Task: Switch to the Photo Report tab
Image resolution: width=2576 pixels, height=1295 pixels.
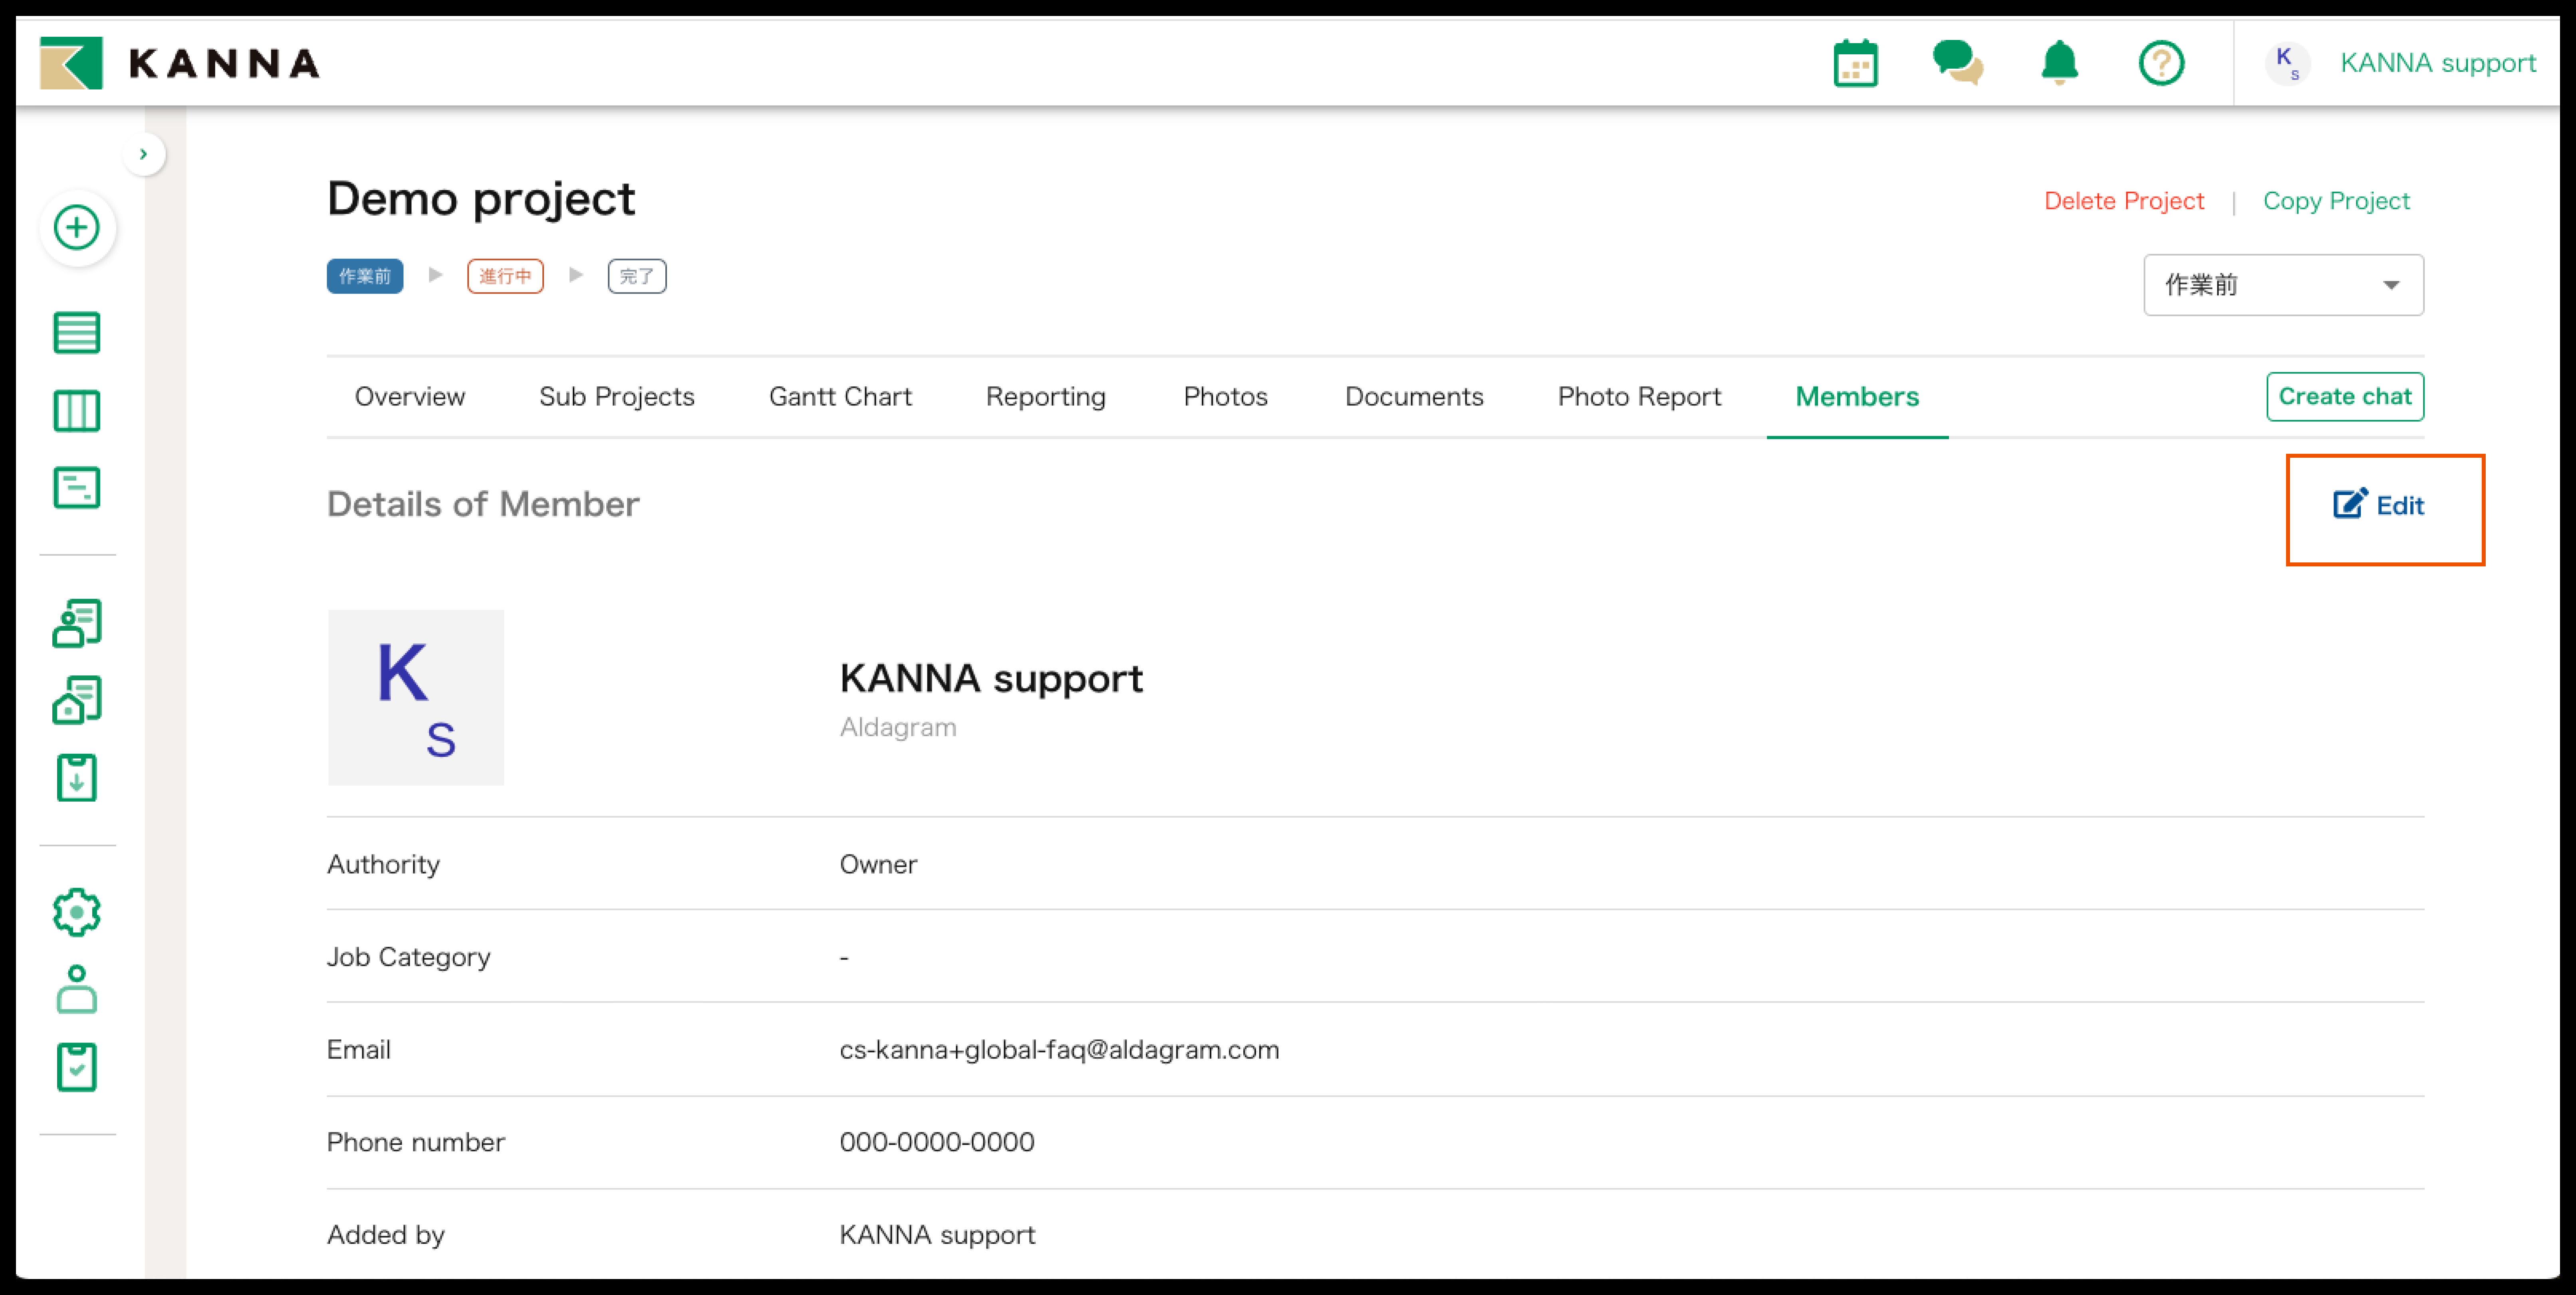Action: [x=1639, y=397]
